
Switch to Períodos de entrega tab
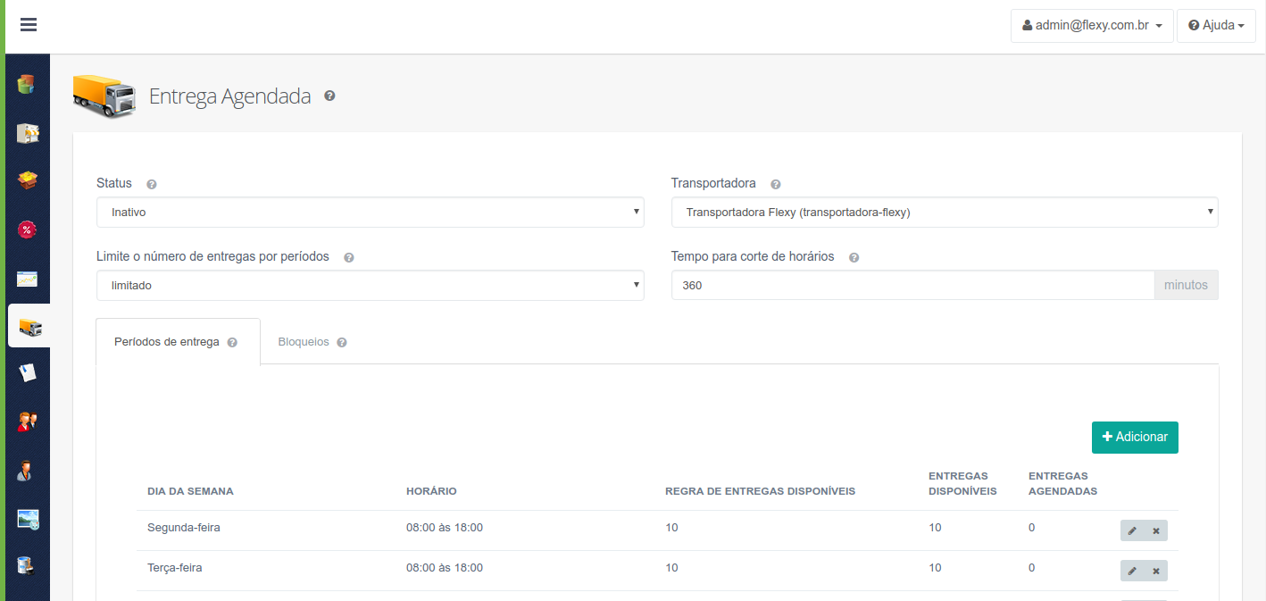[x=178, y=342]
